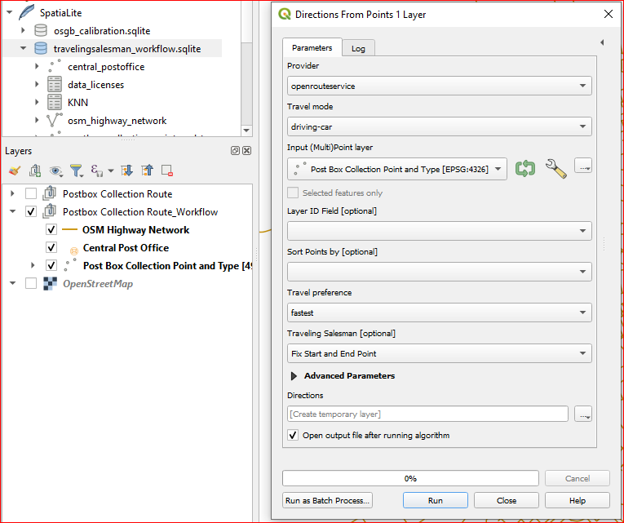This screenshot has height=523, width=624.
Task: Undock the Layers panel float icon
Action: (x=235, y=150)
